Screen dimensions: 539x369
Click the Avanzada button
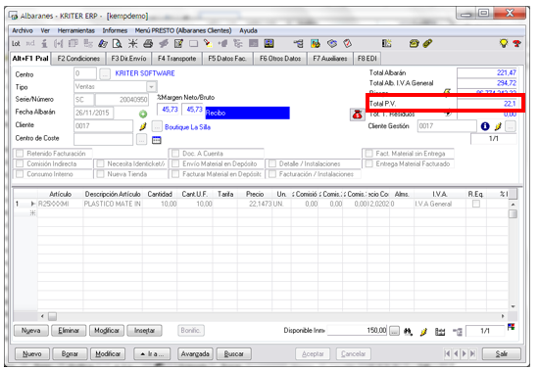click(x=195, y=353)
